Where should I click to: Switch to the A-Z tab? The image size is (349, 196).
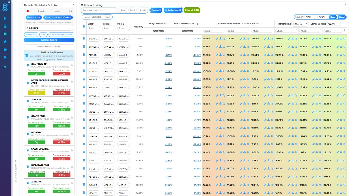click(x=71, y=11)
